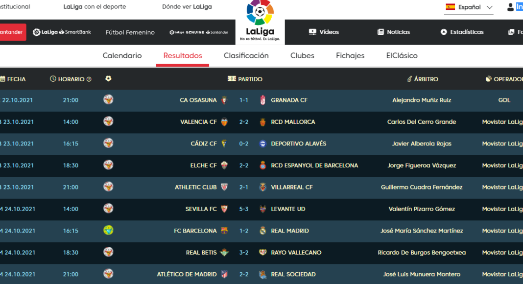This screenshot has height=284, width=523.
Task: Click the ball icon in the FC Barcelona row
Action: coord(108,230)
